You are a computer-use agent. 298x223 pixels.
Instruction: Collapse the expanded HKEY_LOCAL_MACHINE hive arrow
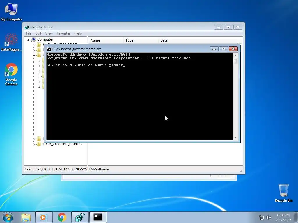tap(34, 55)
